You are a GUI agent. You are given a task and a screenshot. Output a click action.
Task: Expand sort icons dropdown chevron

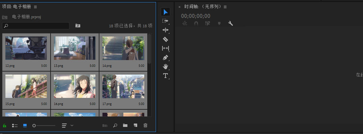(x=72, y=126)
